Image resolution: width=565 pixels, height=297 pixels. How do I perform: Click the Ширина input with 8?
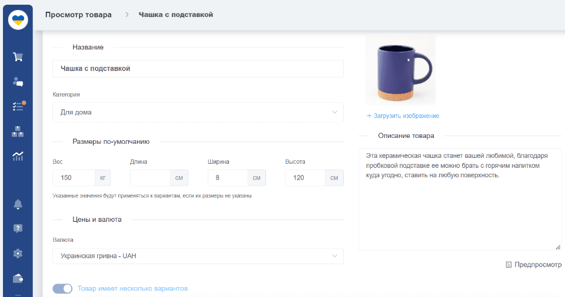[228, 178]
